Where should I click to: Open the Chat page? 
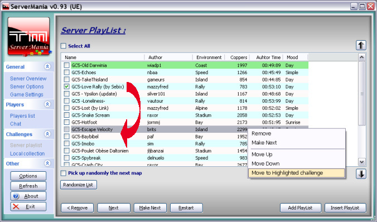[16, 124]
